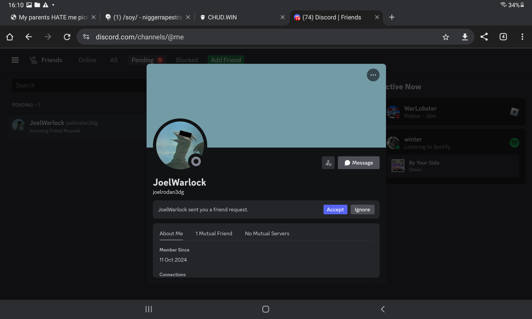The height and width of the screenshot is (319, 532).
Task: Open browser three-dot overflow menu
Action: (x=522, y=37)
